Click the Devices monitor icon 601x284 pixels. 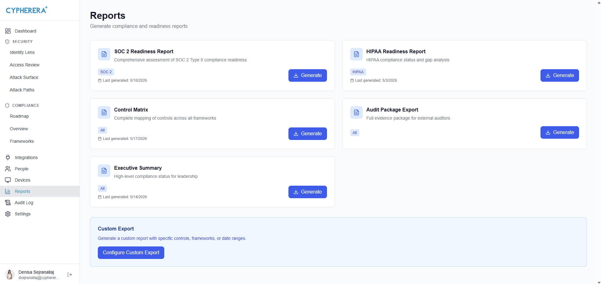coord(8,180)
